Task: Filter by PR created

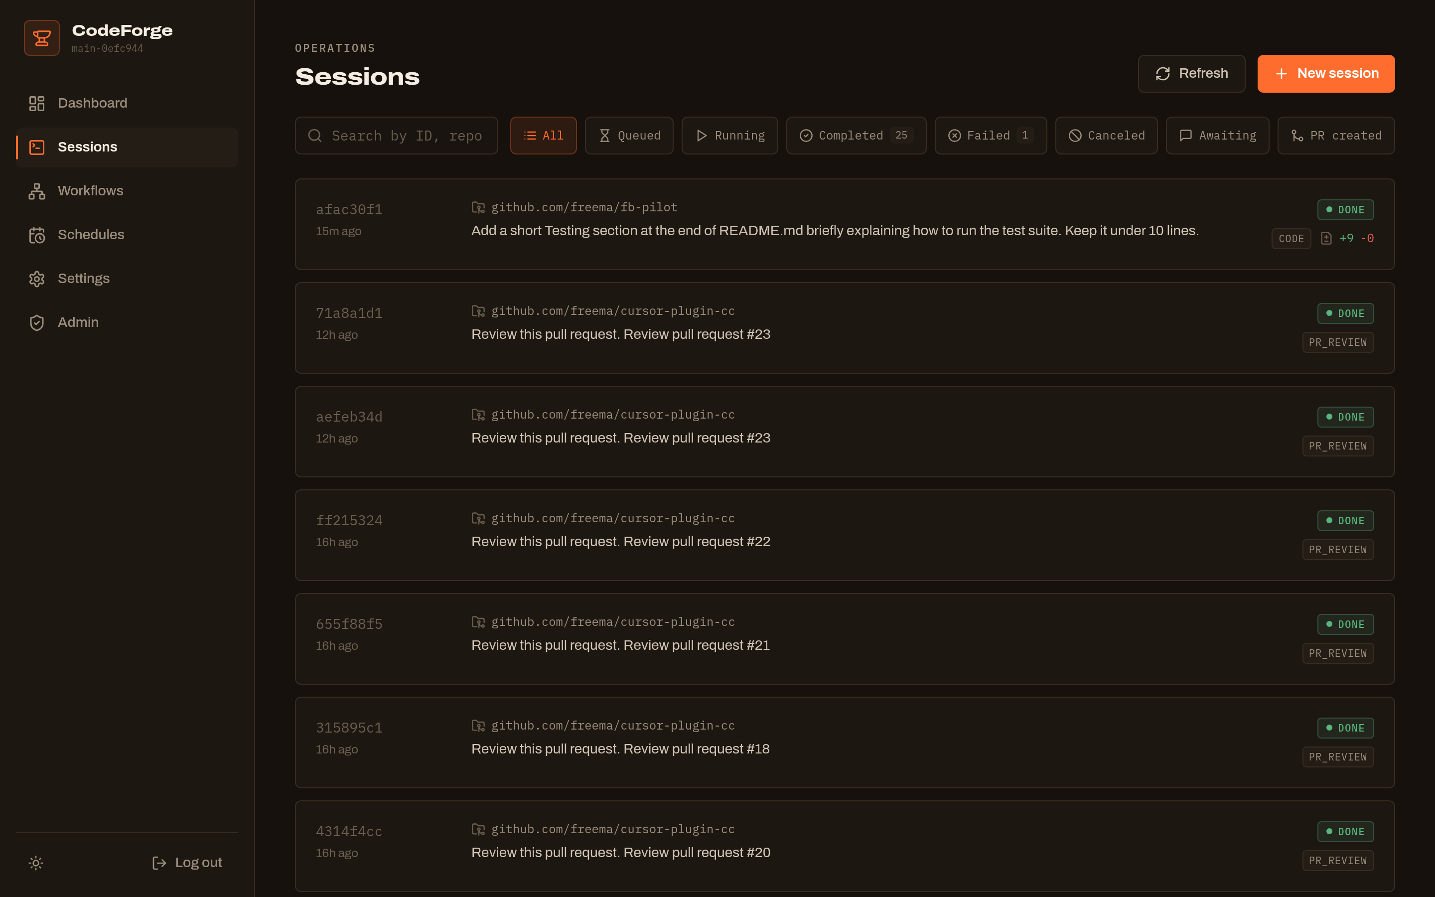Action: tap(1335, 136)
